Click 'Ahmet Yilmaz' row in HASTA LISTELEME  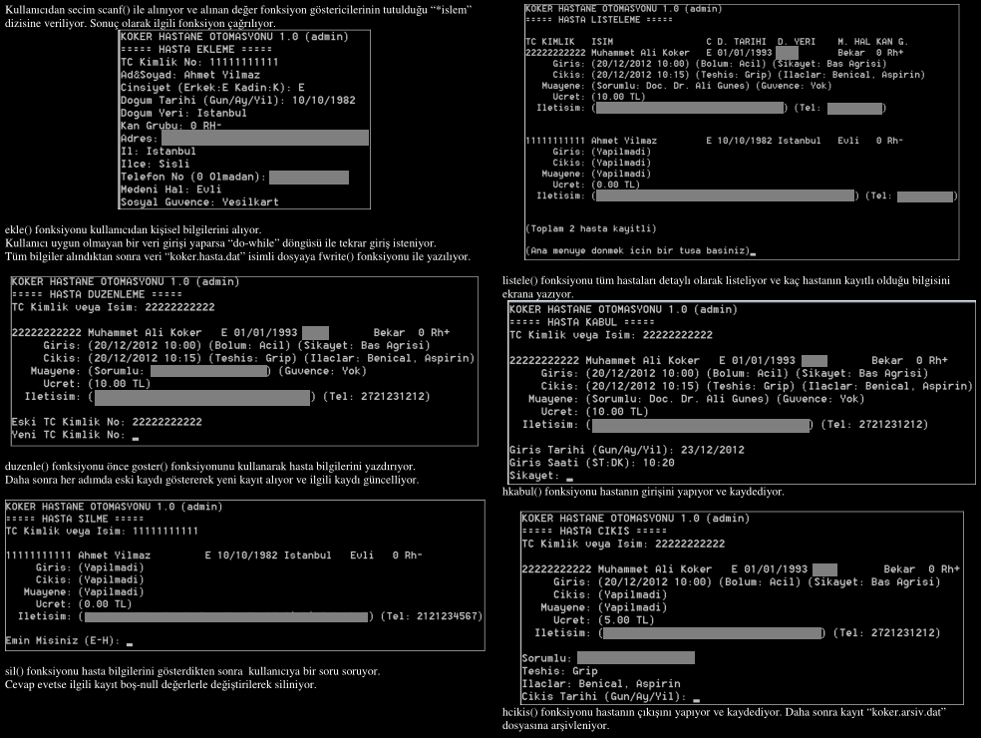click(715, 141)
